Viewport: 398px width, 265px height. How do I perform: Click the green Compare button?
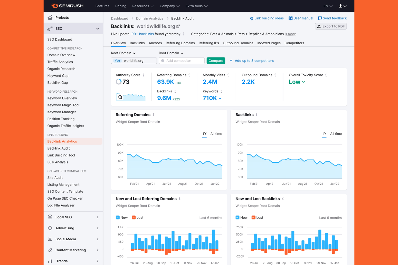pyautogui.click(x=216, y=61)
